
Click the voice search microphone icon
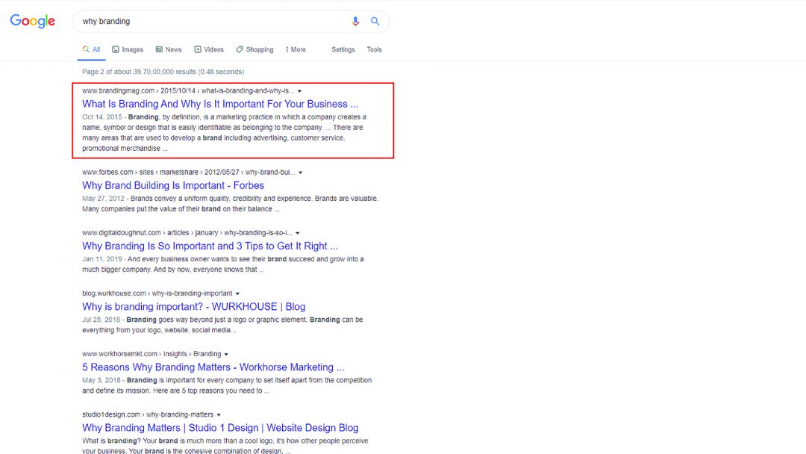[x=356, y=21]
